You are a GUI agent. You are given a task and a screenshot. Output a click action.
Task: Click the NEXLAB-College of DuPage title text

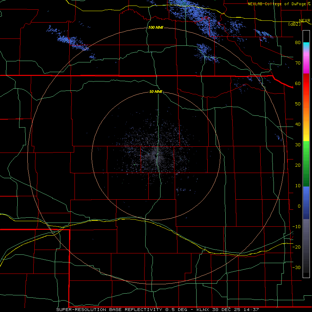(x=278, y=4)
